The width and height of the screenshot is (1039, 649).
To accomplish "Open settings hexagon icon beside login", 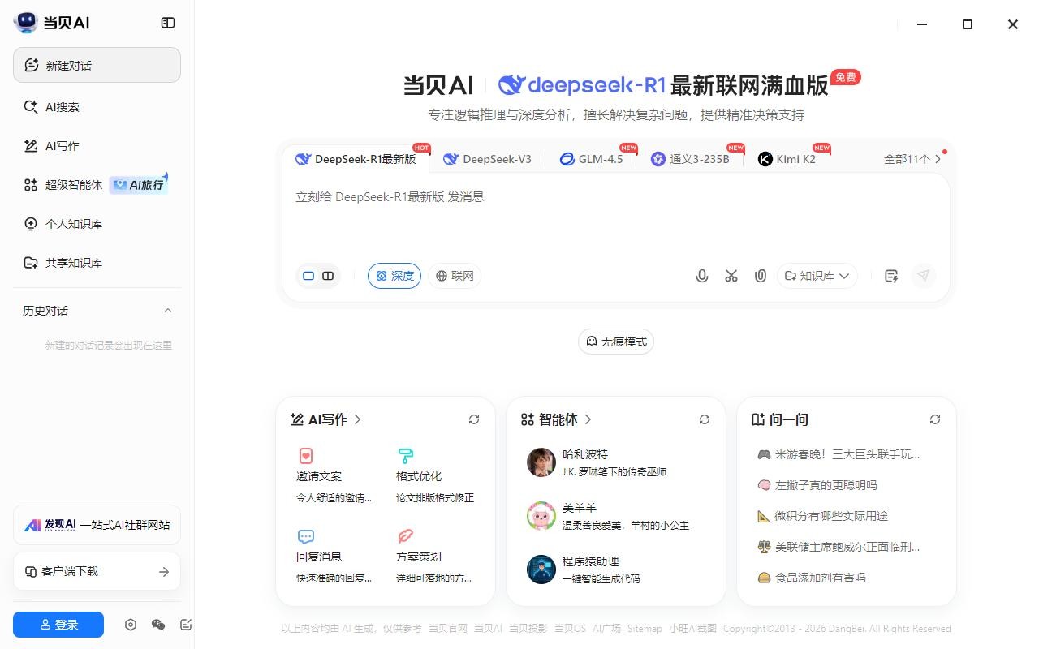I will pos(131,625).
